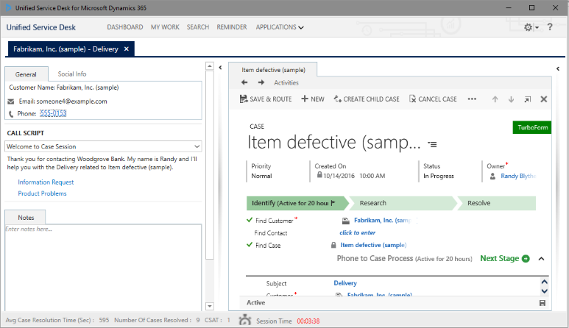This screenshot has width=569, height=328.
Task: Click the Normal priority value
Action: pos(261,176)
